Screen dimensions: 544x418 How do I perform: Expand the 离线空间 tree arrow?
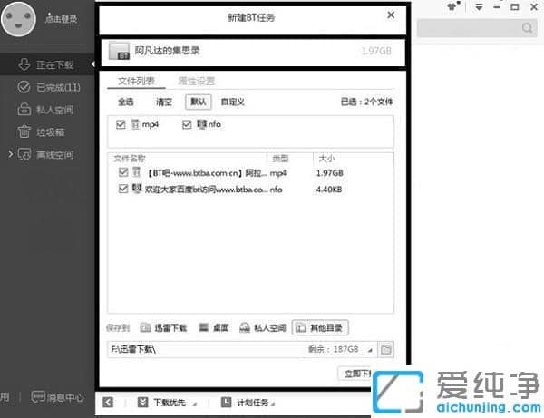coord(10,154)
